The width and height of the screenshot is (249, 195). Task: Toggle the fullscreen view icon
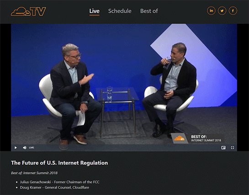[x=233, y=148]
